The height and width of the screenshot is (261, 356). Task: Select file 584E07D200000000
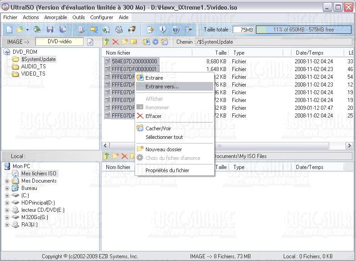[x=134, y=61]
